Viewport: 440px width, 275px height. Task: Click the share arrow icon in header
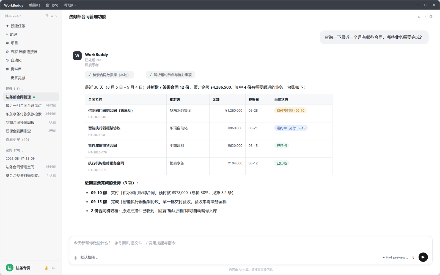point(425,17)
